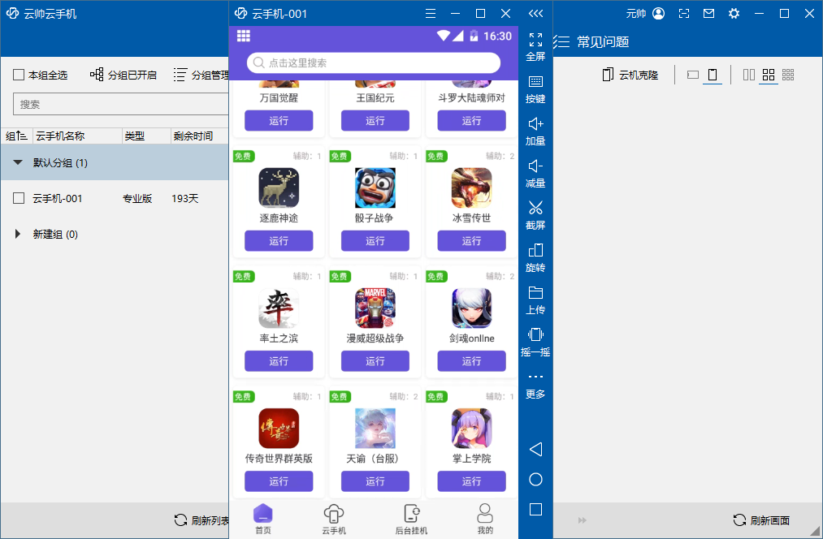Click the 刷新画面 refresh screen button
Screen dimensions: 823x539
pyautogui.click(x=761, y=520)
